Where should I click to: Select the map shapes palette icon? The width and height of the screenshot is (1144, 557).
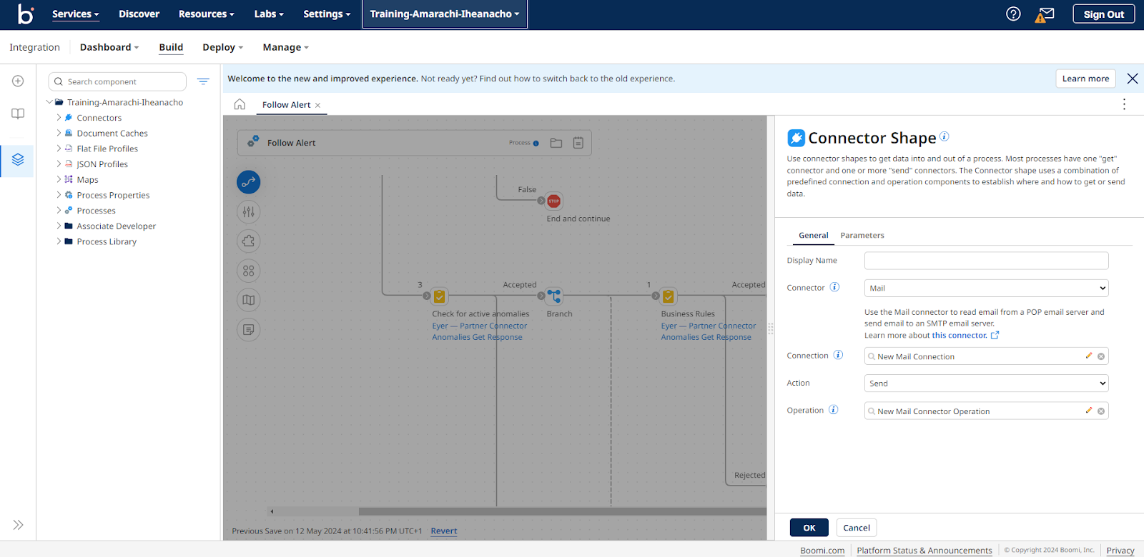(x=248, y=300)
